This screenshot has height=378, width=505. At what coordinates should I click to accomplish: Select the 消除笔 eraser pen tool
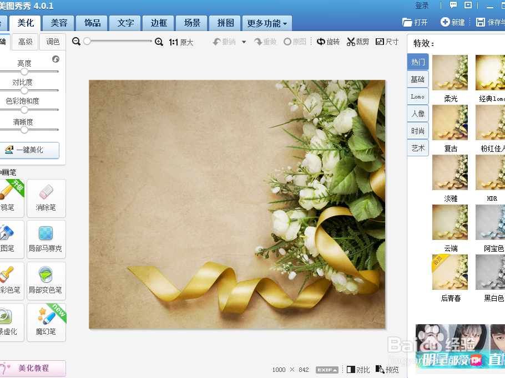(46, 198)
